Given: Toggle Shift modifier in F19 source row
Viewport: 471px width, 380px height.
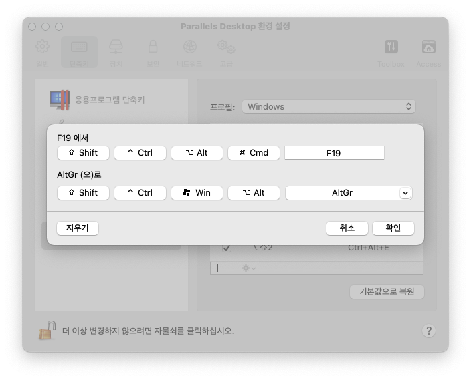Looking at the screenshot, I should (83, 153).
